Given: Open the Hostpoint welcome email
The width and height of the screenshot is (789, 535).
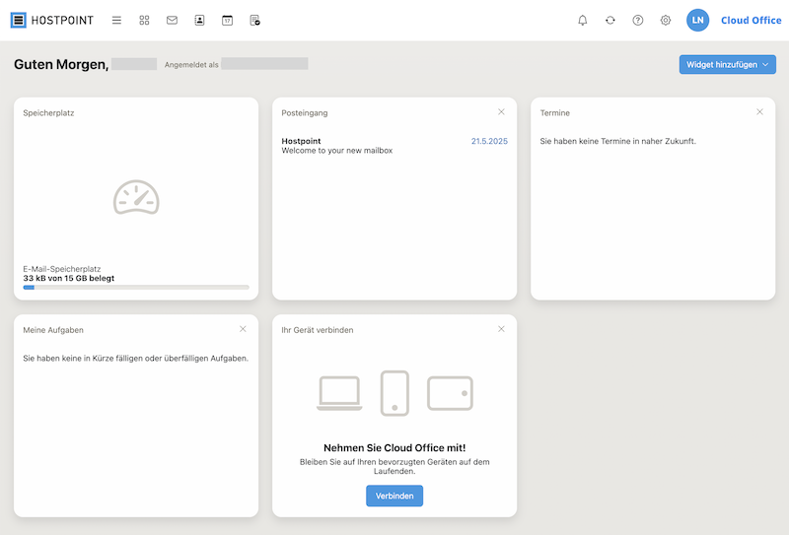Looking at the screenshot, I should click(x=394, y=146).
